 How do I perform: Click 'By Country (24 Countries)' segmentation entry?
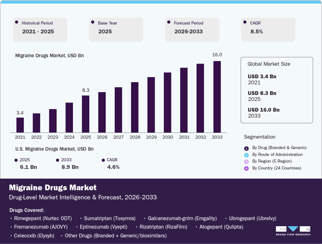[277, 168]
